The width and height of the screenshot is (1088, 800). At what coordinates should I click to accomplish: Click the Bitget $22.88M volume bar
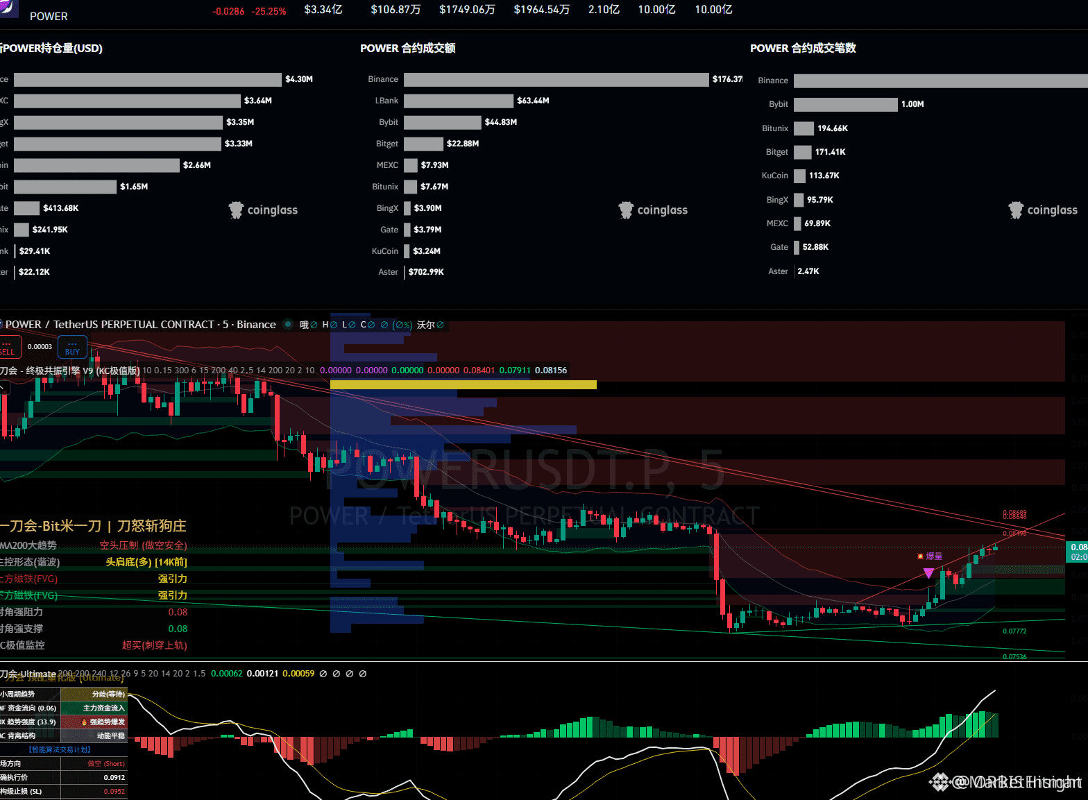click(x=423, y=144)
